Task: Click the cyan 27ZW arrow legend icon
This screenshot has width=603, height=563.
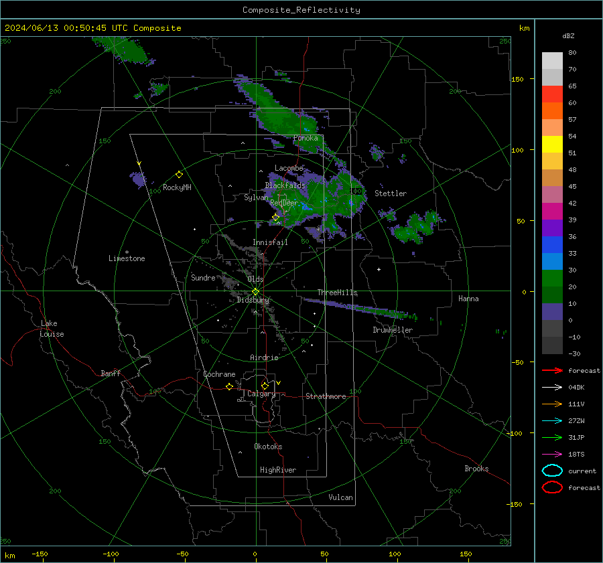Action: pyautogui.click(x=552, y=421)
